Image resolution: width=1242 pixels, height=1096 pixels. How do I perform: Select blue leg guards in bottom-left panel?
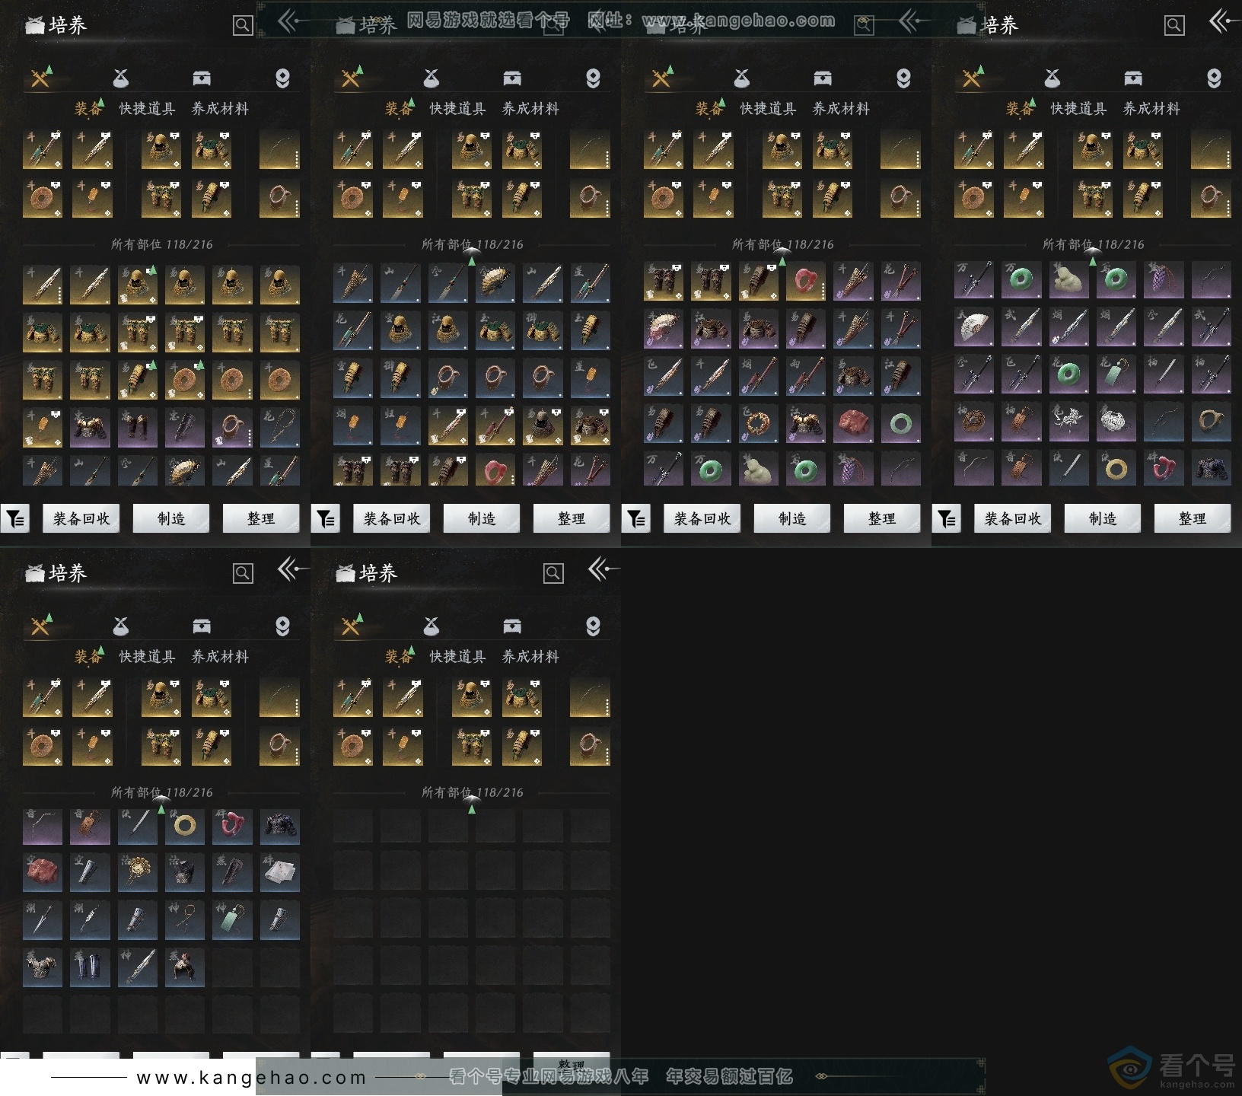[x=91, y=968]
